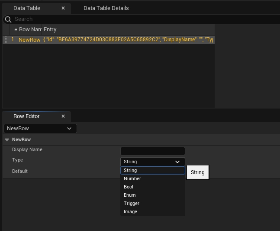
Task: Click the Data Table tab label
Action: (27, 8)
